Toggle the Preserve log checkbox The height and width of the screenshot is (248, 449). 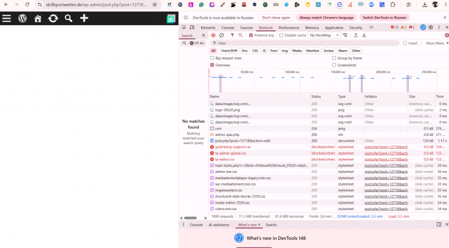click(251, 35)
